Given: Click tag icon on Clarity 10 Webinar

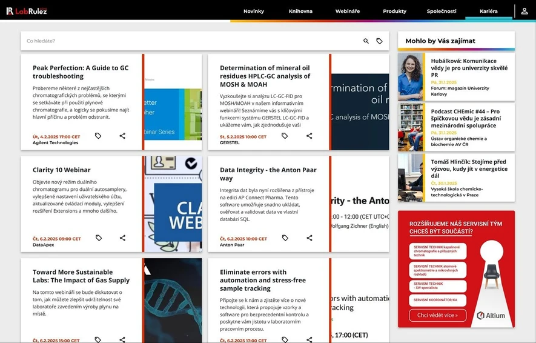Looking at the screenshot, I should coord(98,238).
